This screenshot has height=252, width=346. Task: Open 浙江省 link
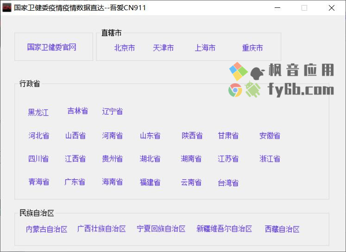click(270, 159)
